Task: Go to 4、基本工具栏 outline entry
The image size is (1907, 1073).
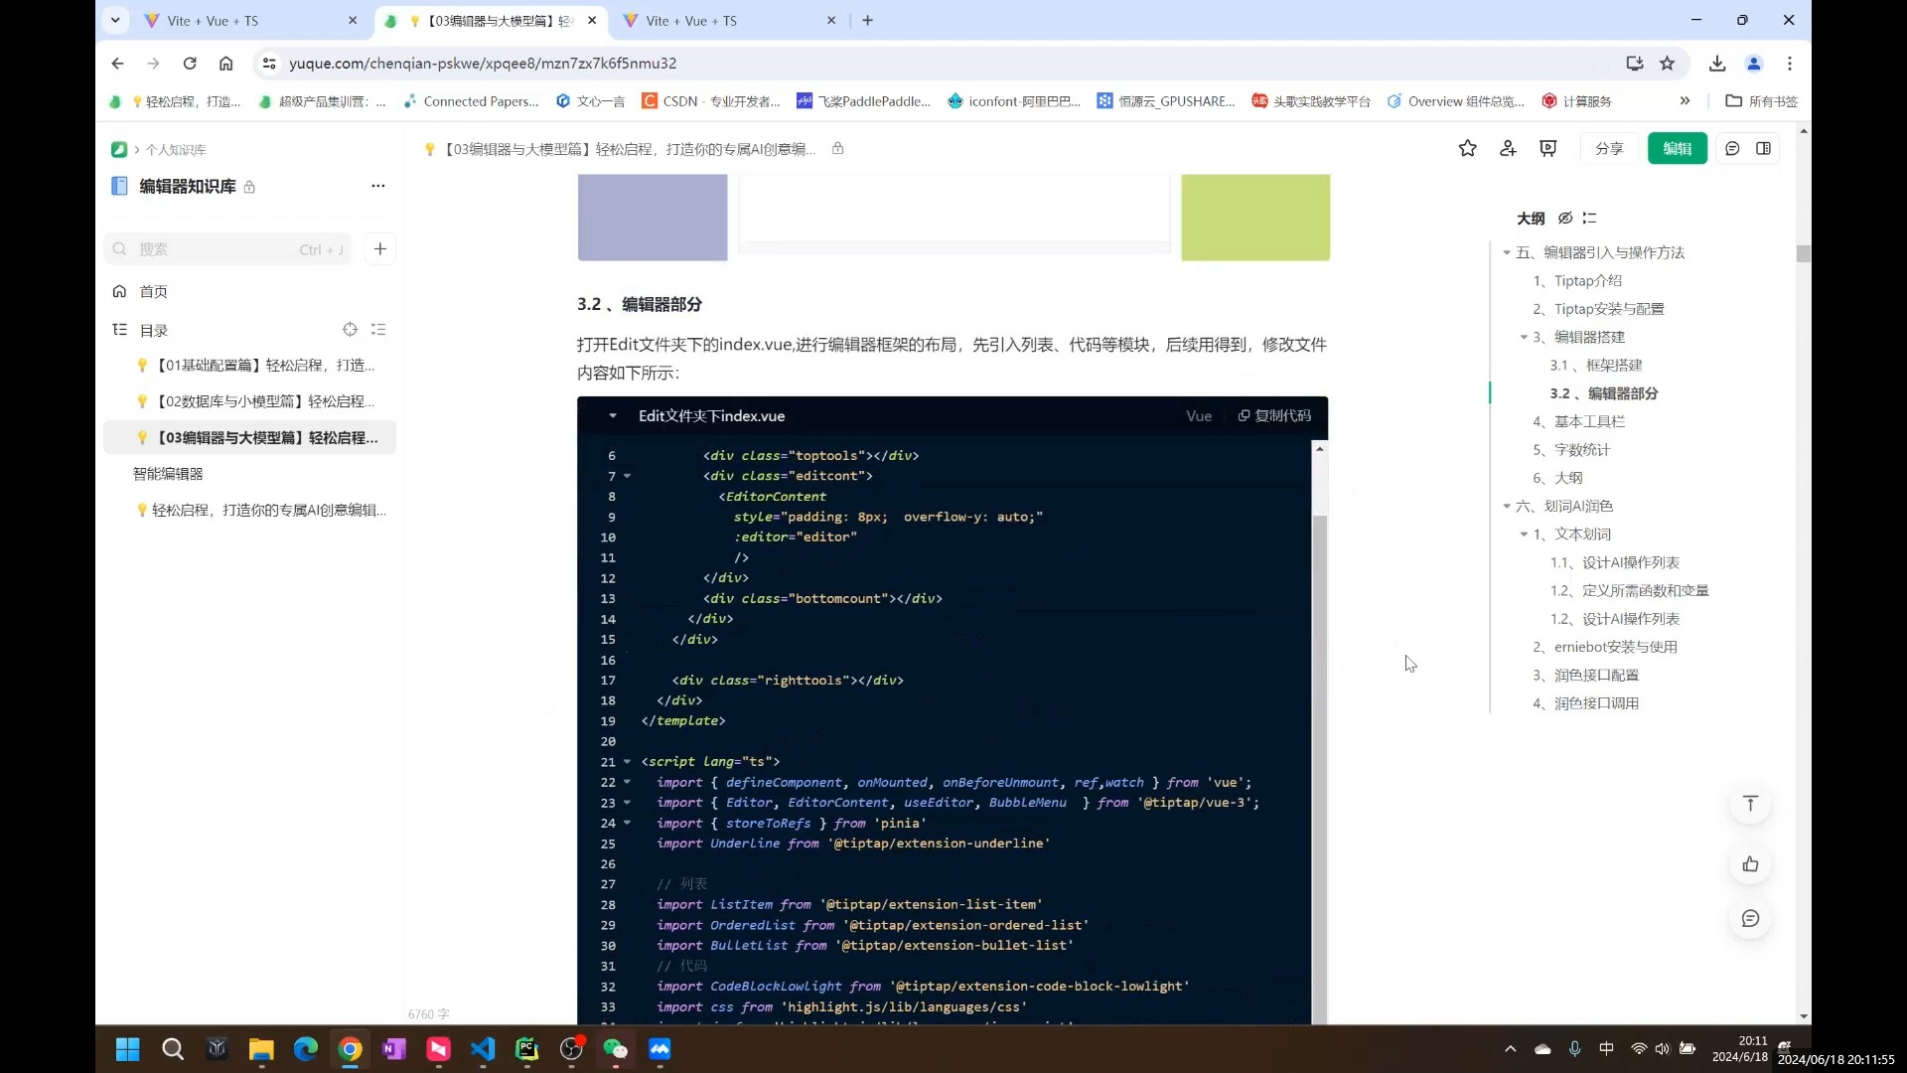Action: pos(1578,422)
